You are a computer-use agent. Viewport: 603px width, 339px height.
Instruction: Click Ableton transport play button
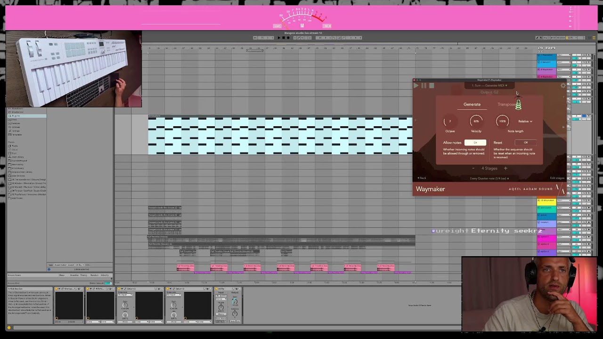279,38
